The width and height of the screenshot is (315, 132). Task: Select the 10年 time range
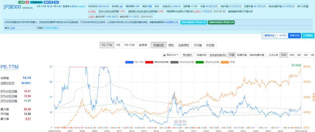click(x=291, y=55)
